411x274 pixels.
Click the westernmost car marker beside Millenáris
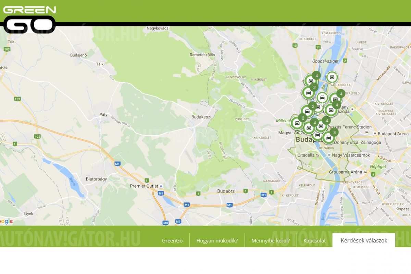pos(297,123)
